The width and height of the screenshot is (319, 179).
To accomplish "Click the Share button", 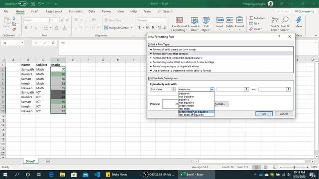I will [283, 11].
